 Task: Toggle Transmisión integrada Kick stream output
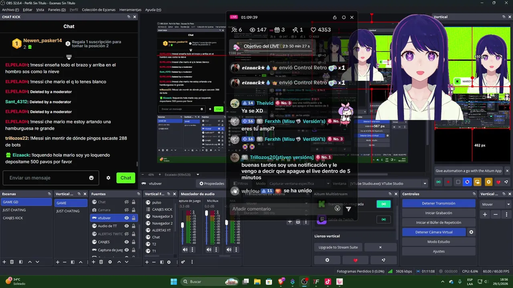(x=384, y=204)
